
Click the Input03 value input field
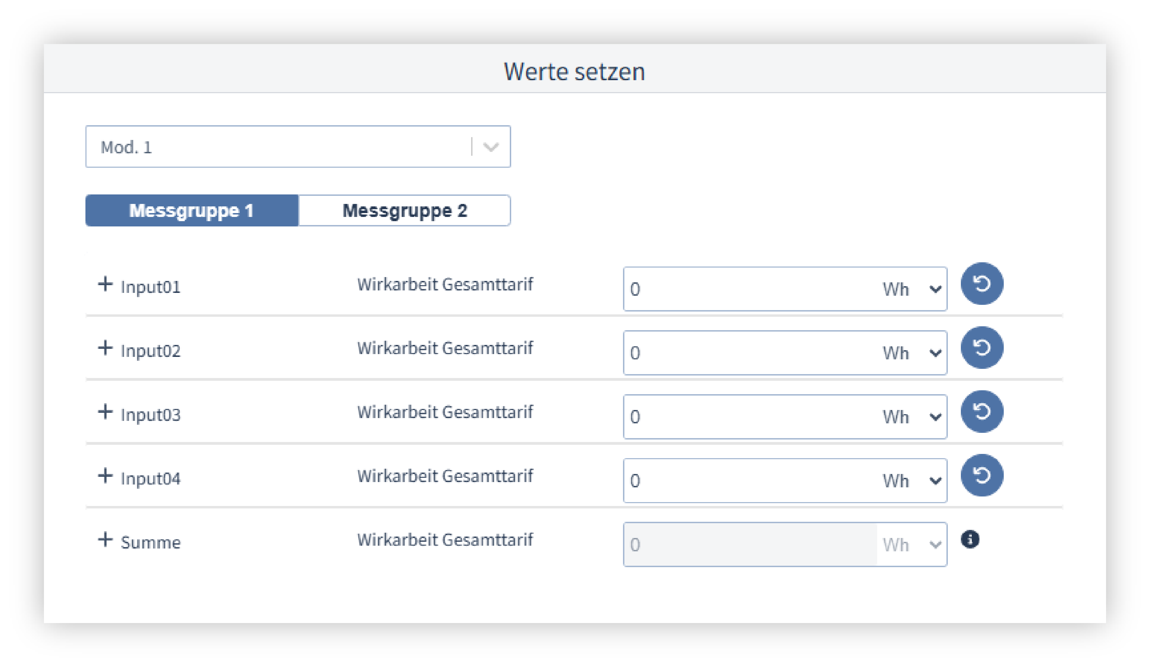coord(749,417)
